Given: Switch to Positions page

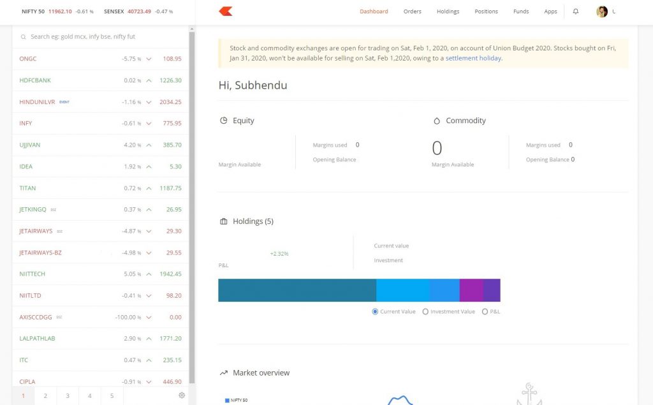Looking at the screenshot, I should pyautogui.click(x=486, y=11).
